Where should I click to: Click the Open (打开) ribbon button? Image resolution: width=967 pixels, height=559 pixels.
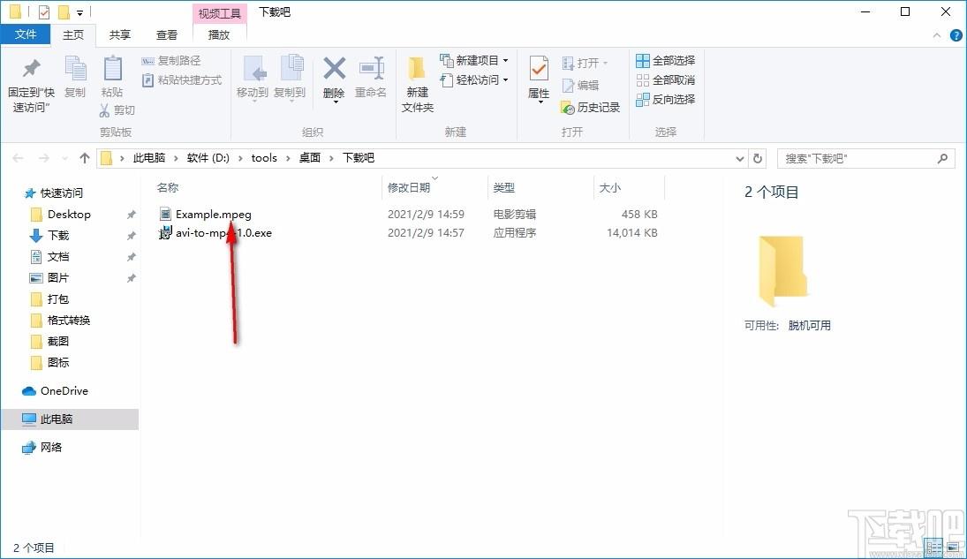click(585, 63)
